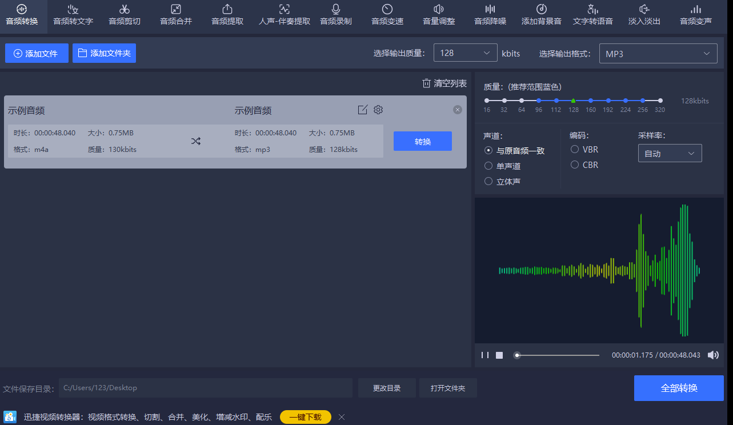This screenshot has width=733, height=425.
Task: Click the rename edit icon for 示例音频
Action: (x=362, y=110)
